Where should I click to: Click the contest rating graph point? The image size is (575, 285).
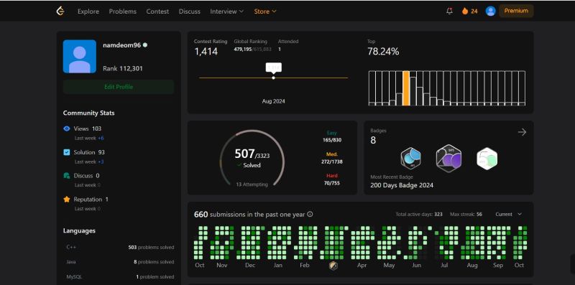(274, 78)
